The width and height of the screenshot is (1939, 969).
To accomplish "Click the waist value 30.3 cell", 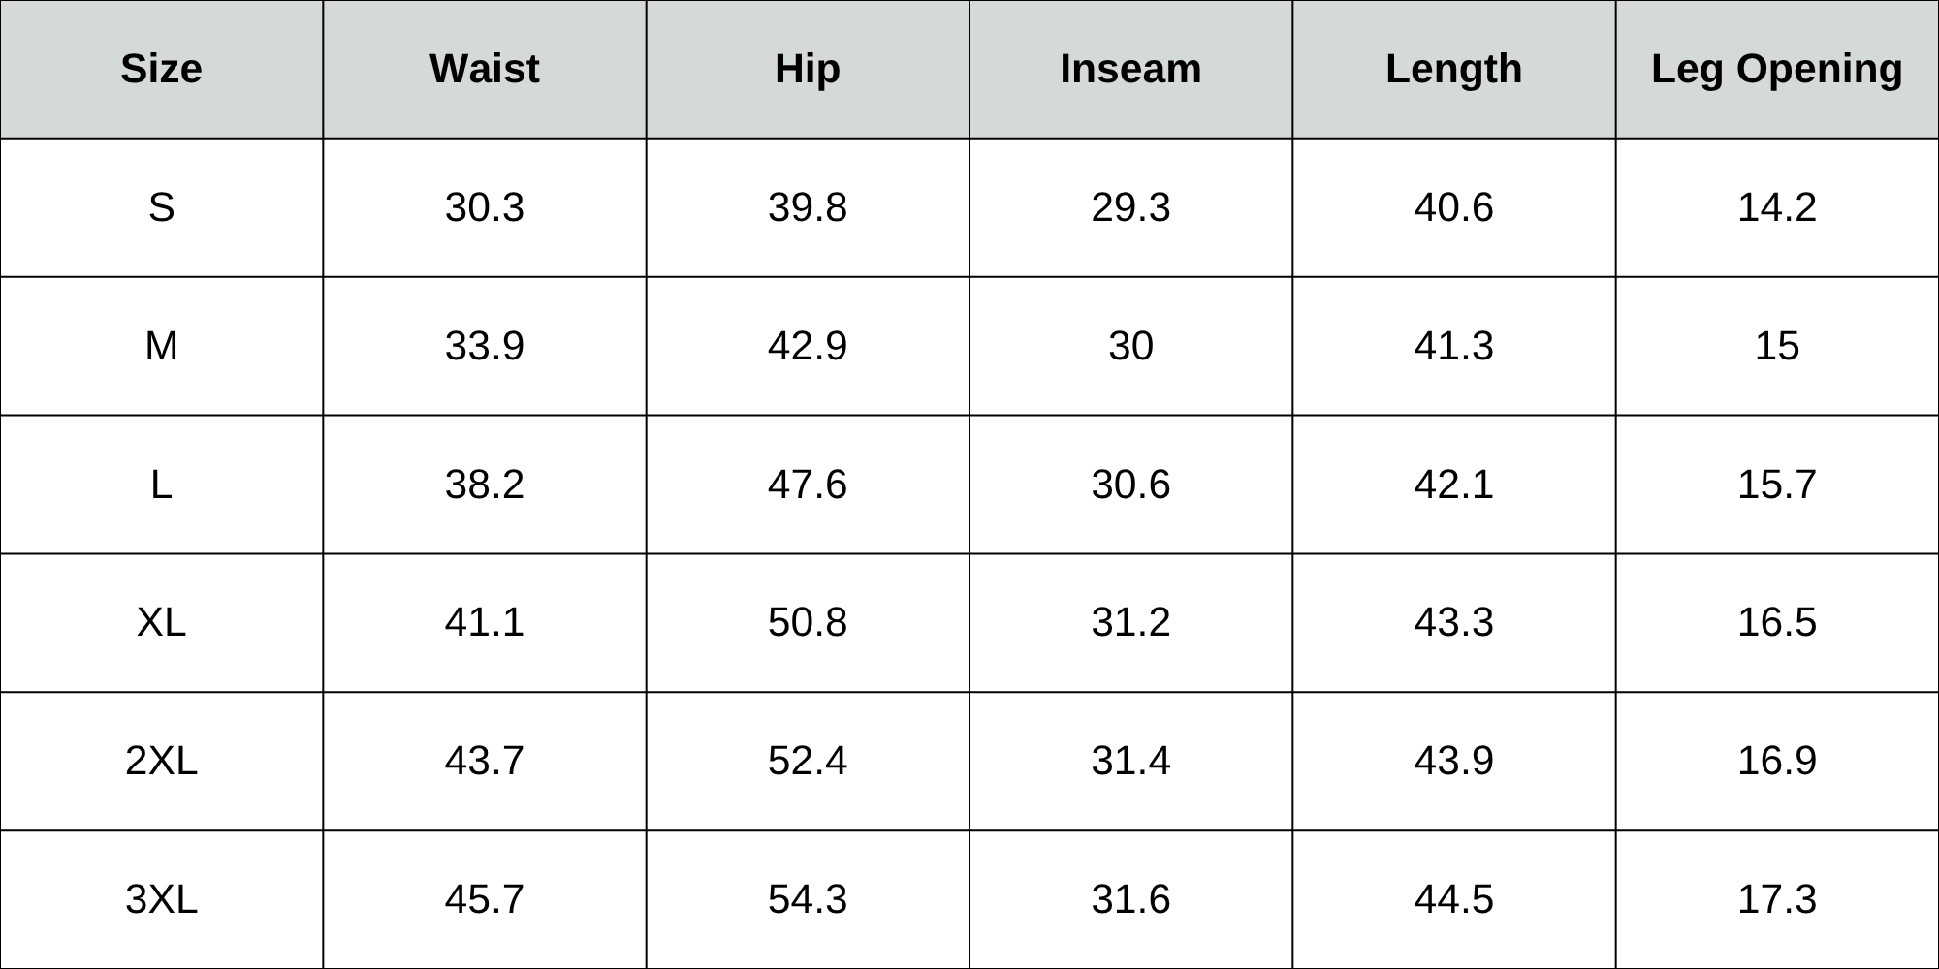I will point(484,207).
